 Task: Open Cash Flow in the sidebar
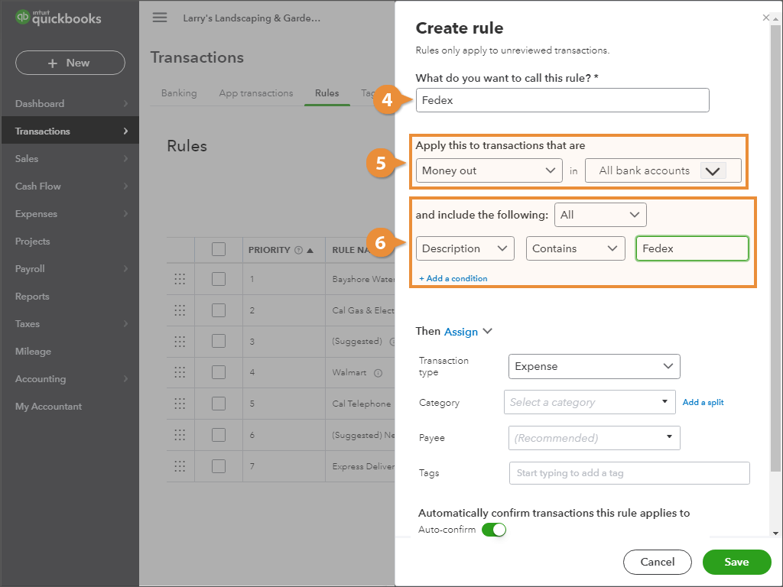coord(70,186)
